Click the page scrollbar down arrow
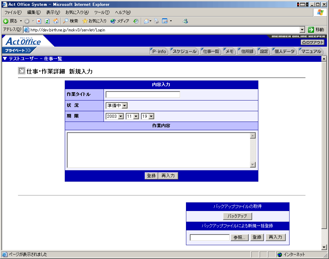 (324, 247)
